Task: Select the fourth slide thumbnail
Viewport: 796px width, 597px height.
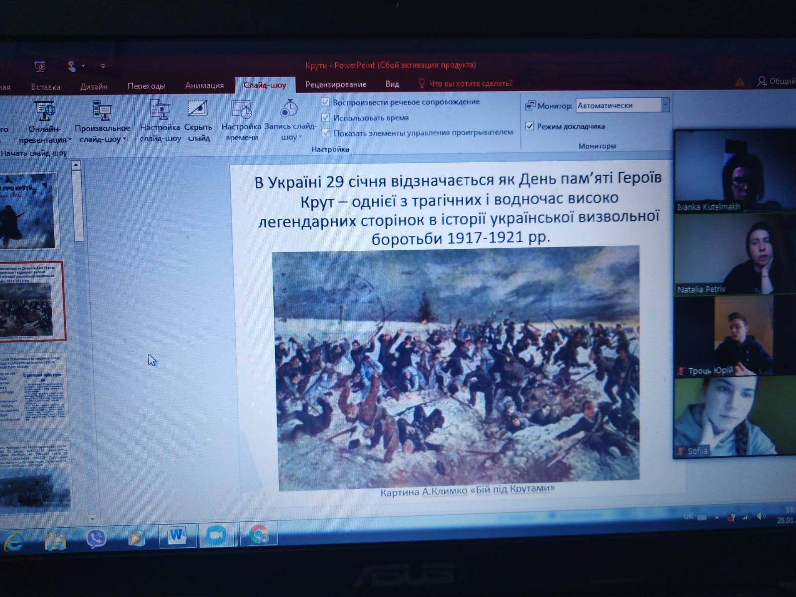Action: tap(35, 477)
